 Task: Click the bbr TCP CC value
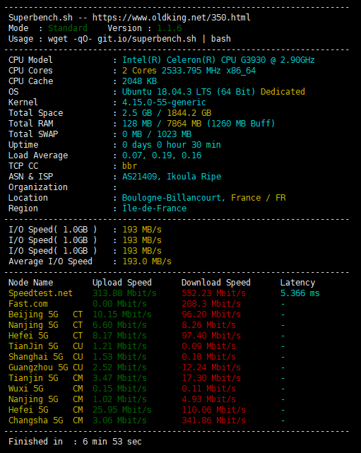pyautogui.click(x=130, y=166)
